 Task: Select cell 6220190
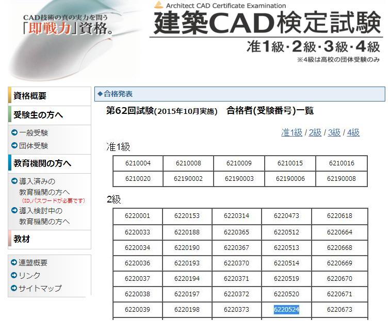tap(187, 248)
